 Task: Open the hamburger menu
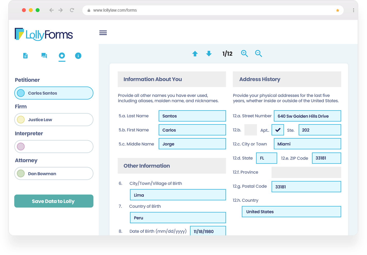point(103,33)
